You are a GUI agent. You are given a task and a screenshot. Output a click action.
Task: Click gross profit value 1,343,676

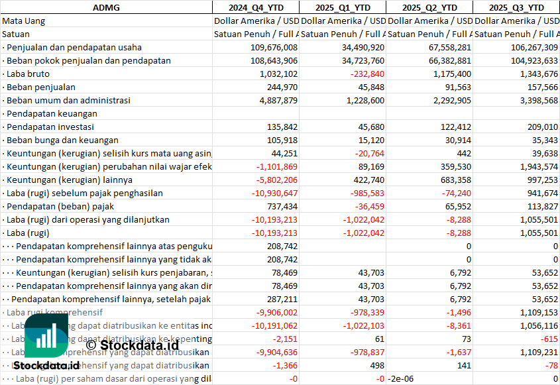tap(539, 74)
